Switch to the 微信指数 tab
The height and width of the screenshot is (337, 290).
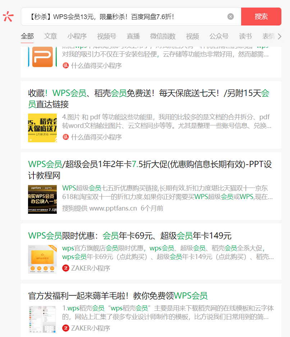click(163, 36)
